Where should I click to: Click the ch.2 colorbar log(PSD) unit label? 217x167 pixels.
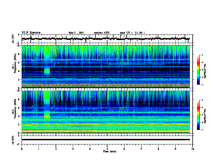(x=205, y=116)
